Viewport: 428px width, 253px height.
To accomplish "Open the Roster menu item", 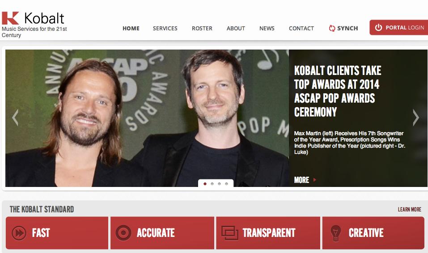I will click(202, 28).
